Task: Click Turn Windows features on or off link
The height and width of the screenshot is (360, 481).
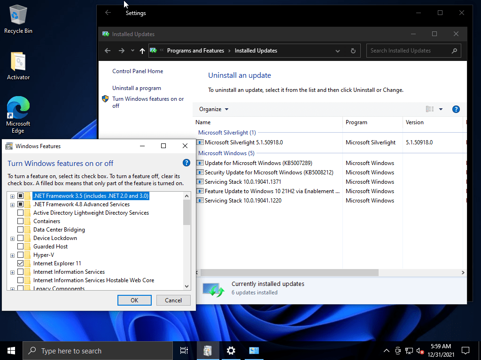Action: tap(148, 102)
